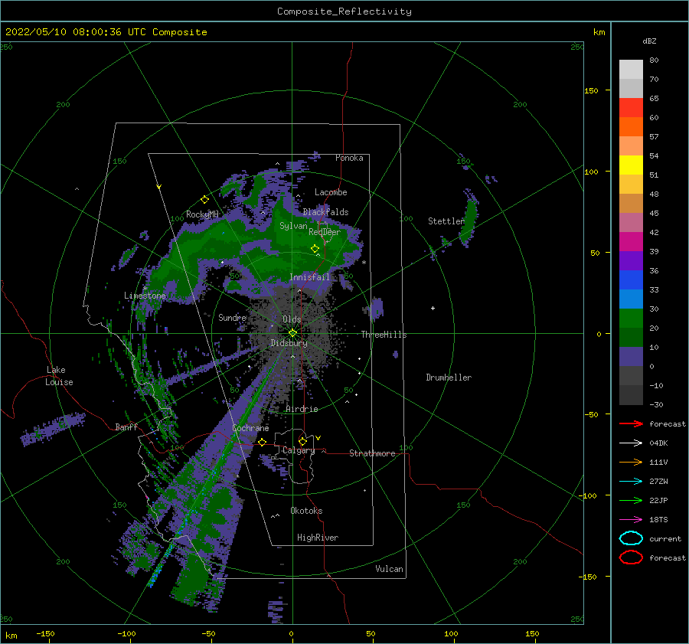The image size is (689, 644).
Task: Select the 80 dBZ light gray swatch
Action: pyautogui.click(x=631, y=70)
